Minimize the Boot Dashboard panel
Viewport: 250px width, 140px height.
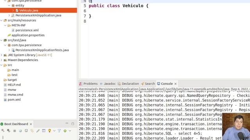67,123
